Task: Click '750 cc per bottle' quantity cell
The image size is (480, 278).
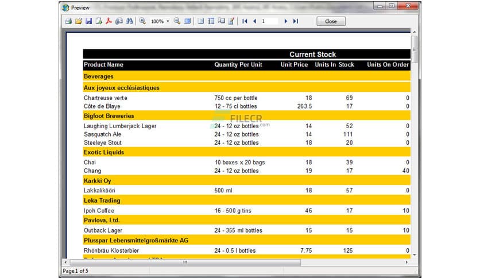Action: click(x=236, y=98)
